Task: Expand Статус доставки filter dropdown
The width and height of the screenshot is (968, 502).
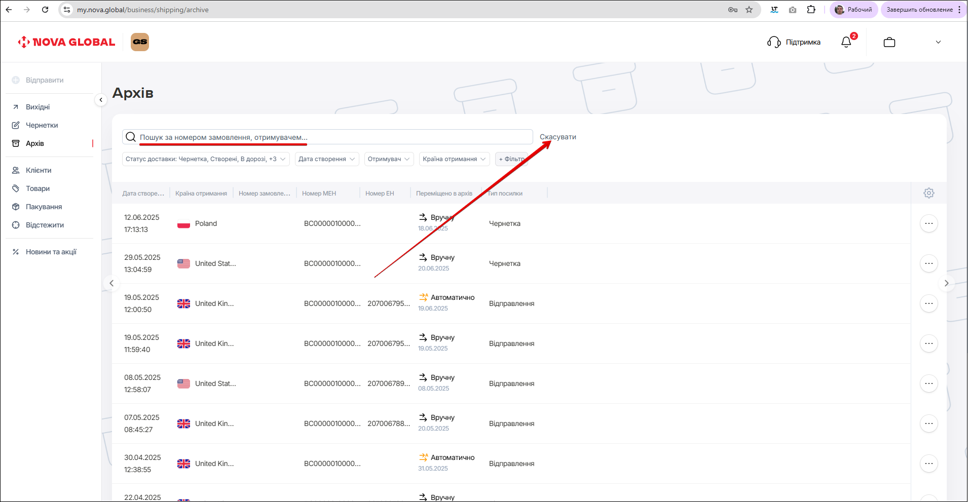Action: (x=206, y=159)
